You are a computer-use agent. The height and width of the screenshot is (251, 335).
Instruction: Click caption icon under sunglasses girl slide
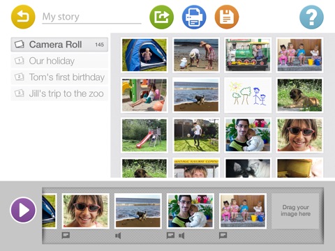[66, 236]
